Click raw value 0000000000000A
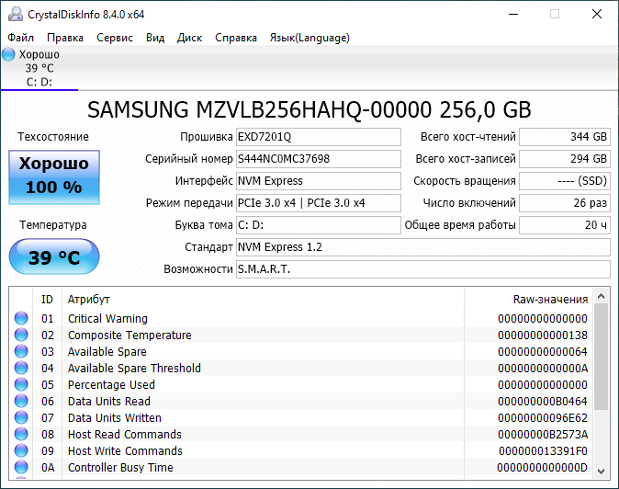Image resolution: width=619 pixels, height=489 pixels. (543, 369)
